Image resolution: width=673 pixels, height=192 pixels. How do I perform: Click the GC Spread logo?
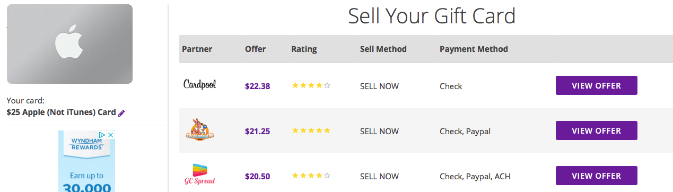[x=200, y=174]
